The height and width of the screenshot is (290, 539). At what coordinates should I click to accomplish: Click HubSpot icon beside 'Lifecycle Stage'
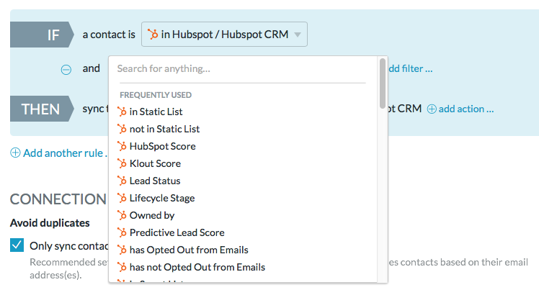122,198
